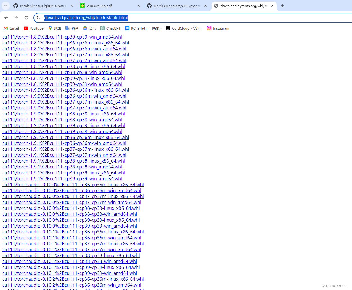This screenshot has width=352, height=290.
Task: Download torchaudio-0.10.0 cp39 linux wheel
Action: pyautogui.click(x=71, y=220)
